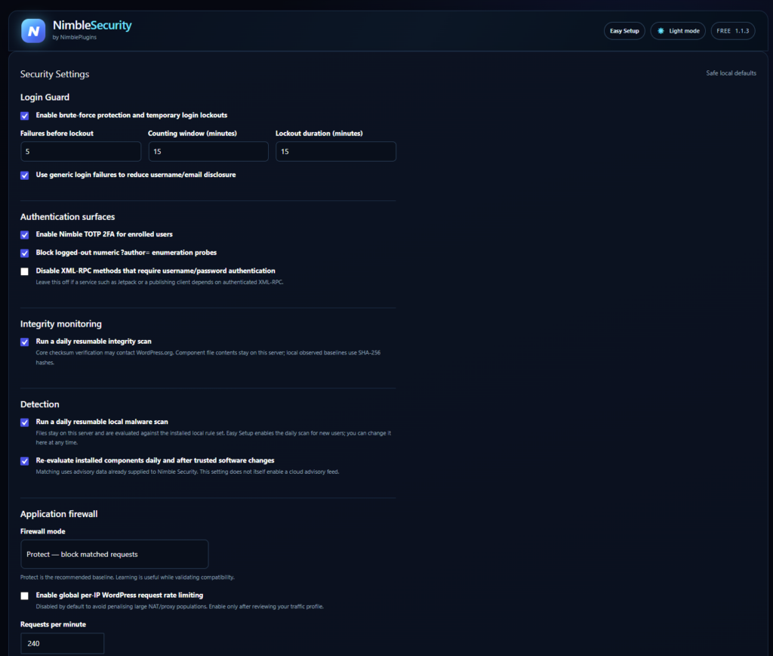Toggle daily local malware scan checkbox

(25, 422)
